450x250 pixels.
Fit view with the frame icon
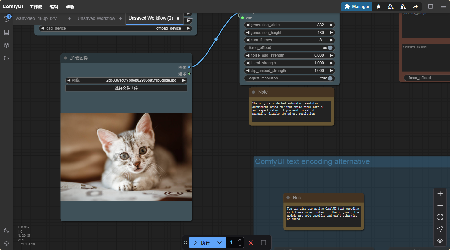point(440,217)
